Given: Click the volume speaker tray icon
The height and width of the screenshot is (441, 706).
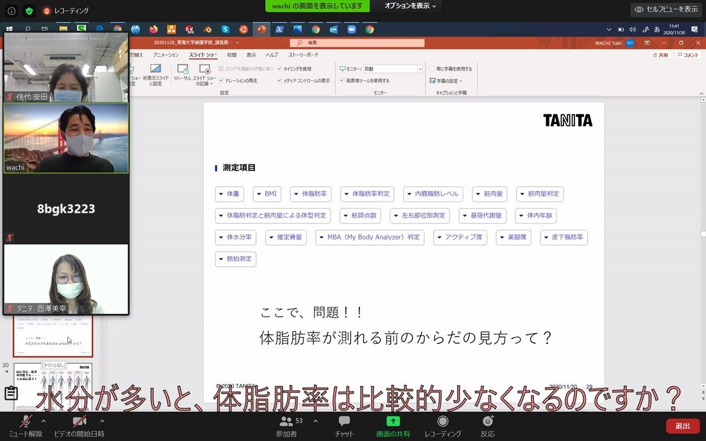Looking at the screenshot, I should (x=633, y=30).
